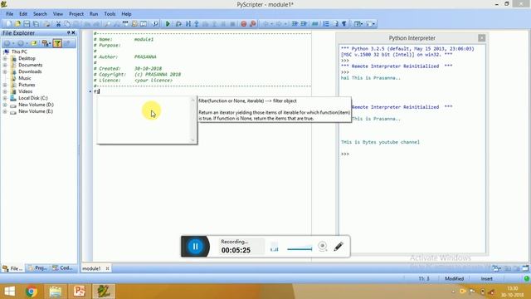Click the Run green play icon
Image resolution: width=531 pixels, height=299 pixels.
pos(168,24)
